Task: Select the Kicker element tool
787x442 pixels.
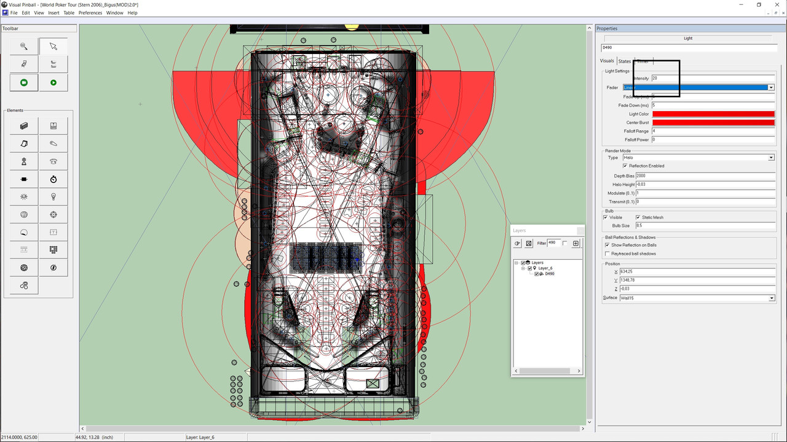Action: (x=24, y=215)
